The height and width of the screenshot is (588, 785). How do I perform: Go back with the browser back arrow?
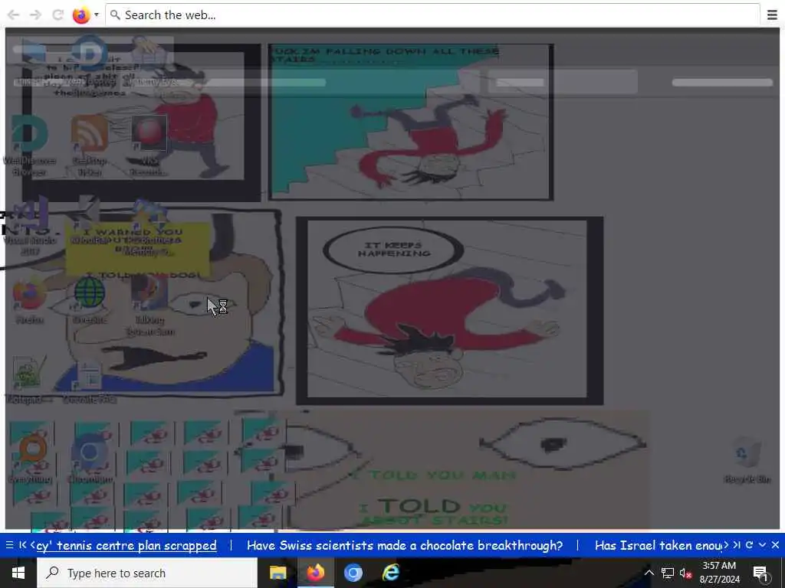(x=14, y=15)
